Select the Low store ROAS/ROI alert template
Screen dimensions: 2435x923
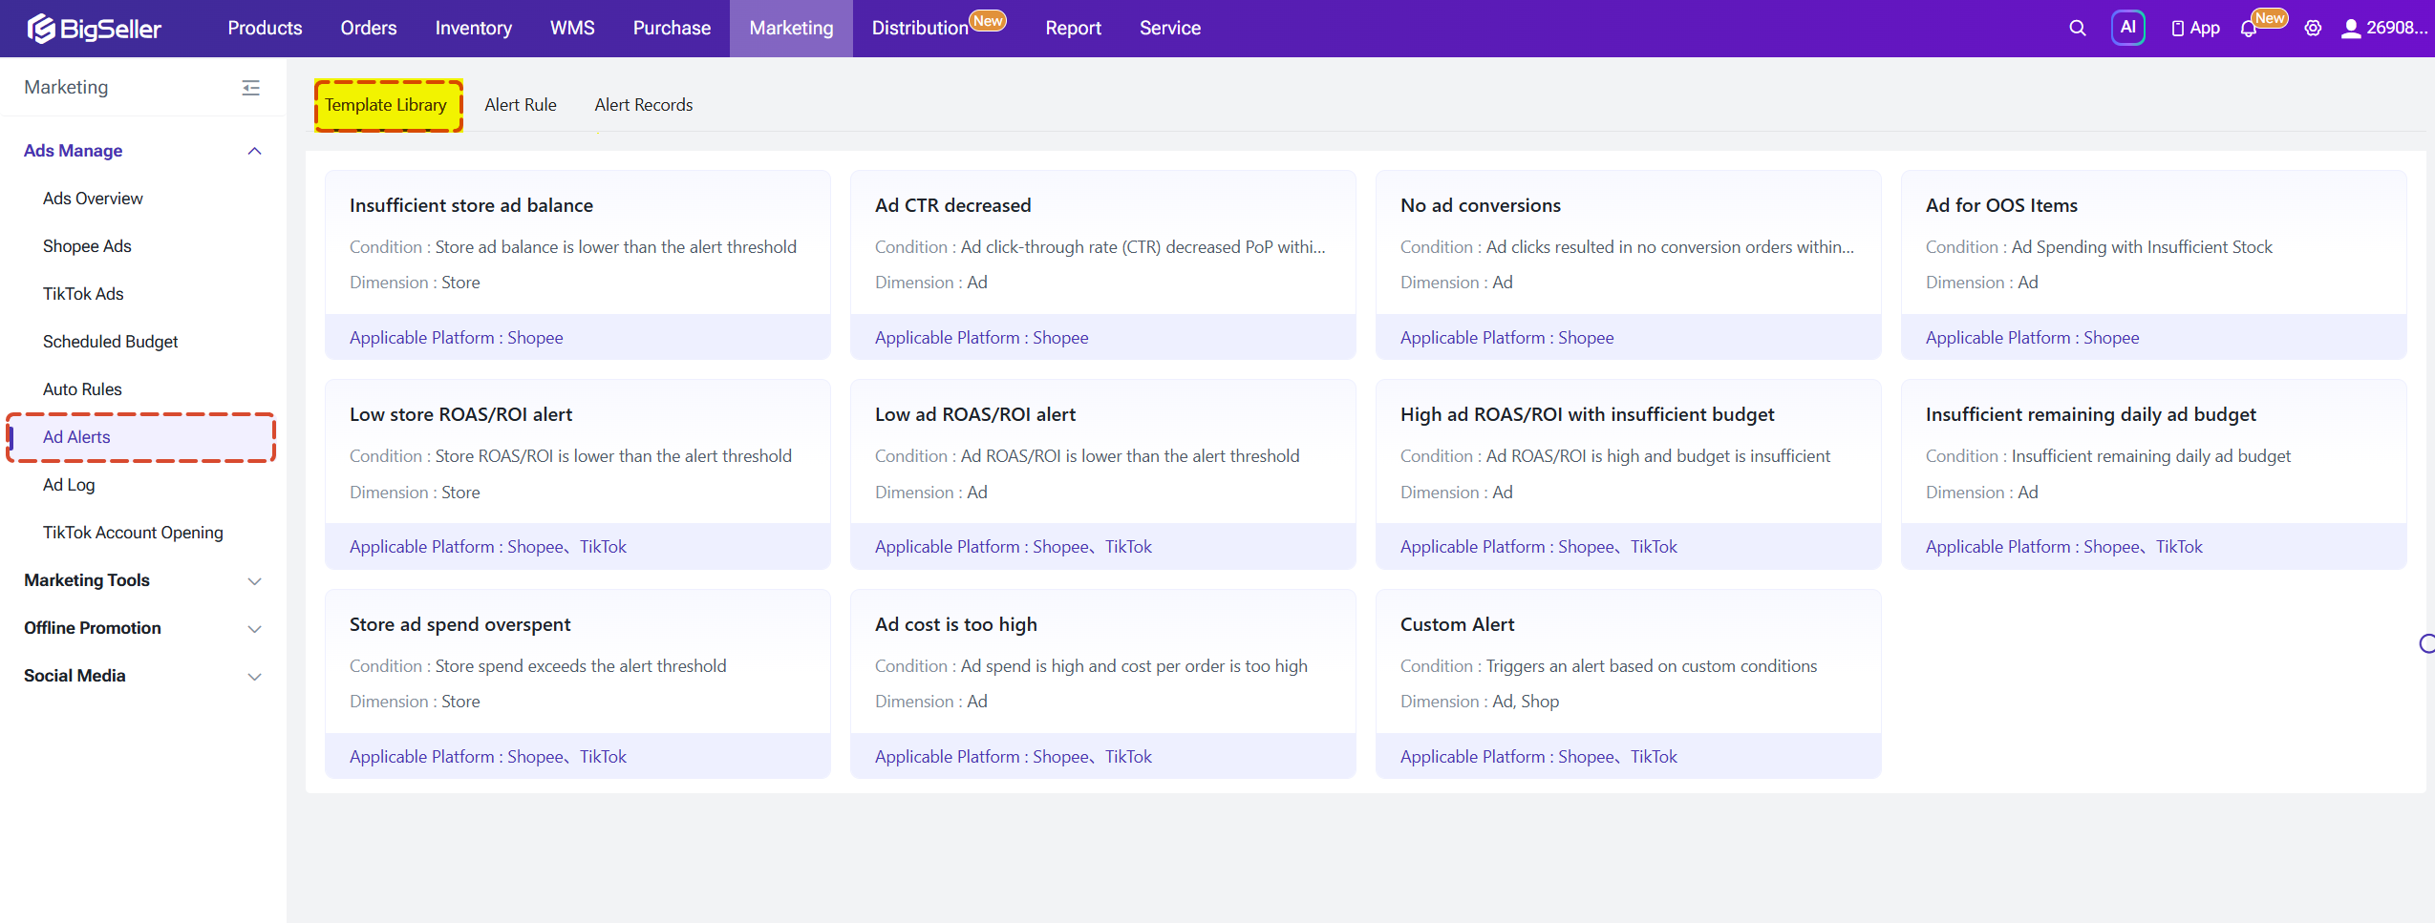577,474
